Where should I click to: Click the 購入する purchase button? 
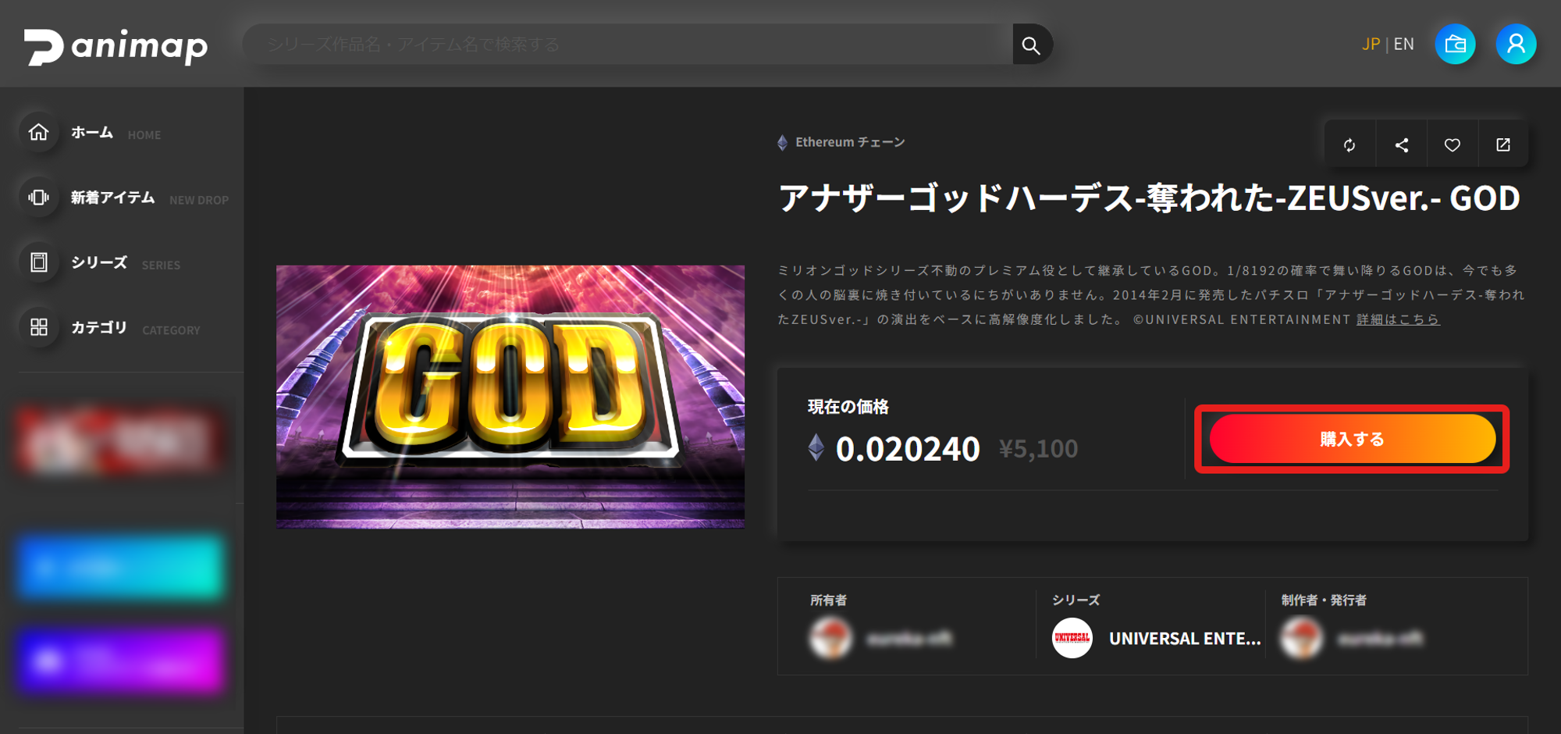tap(1352, 439)
